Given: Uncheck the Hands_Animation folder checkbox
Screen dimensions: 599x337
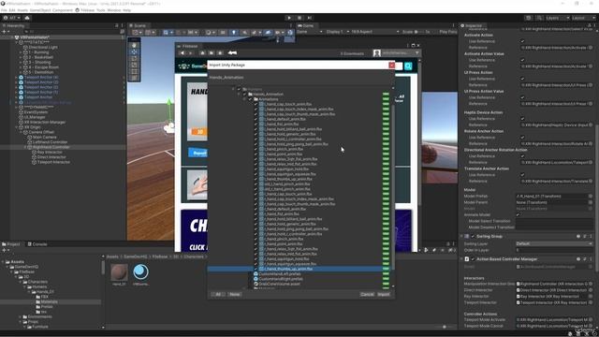Looking at the screenshot, I should 245,94.
